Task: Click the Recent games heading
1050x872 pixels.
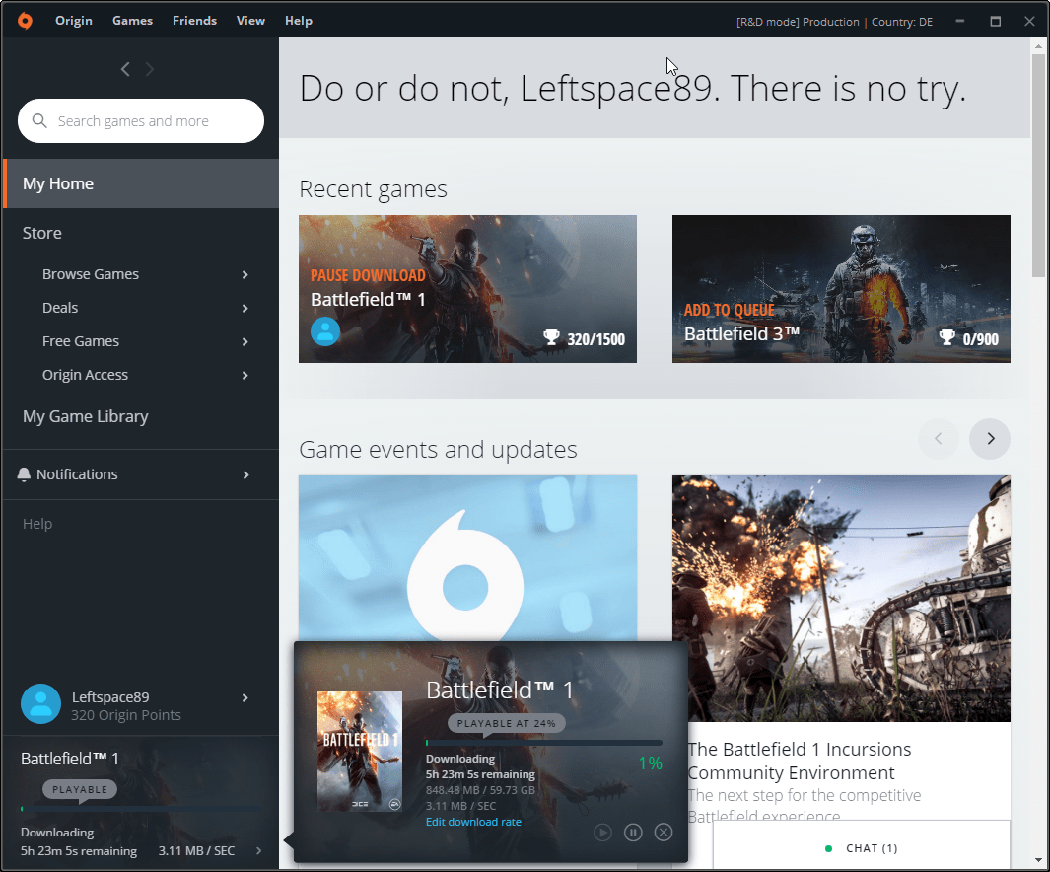Action: point(373,189)
